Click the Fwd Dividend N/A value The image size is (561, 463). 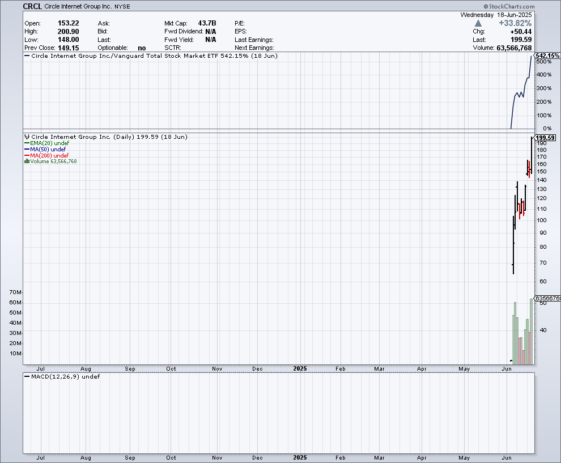pyautogui.click(x=211, y=32)
